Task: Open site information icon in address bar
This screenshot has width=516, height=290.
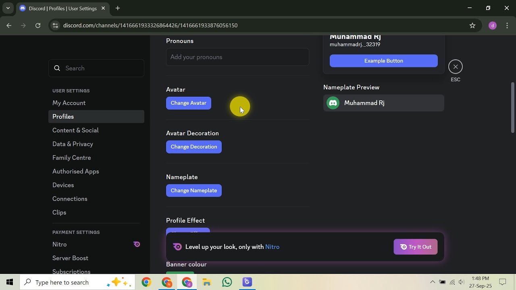Action: coord(55,25)
